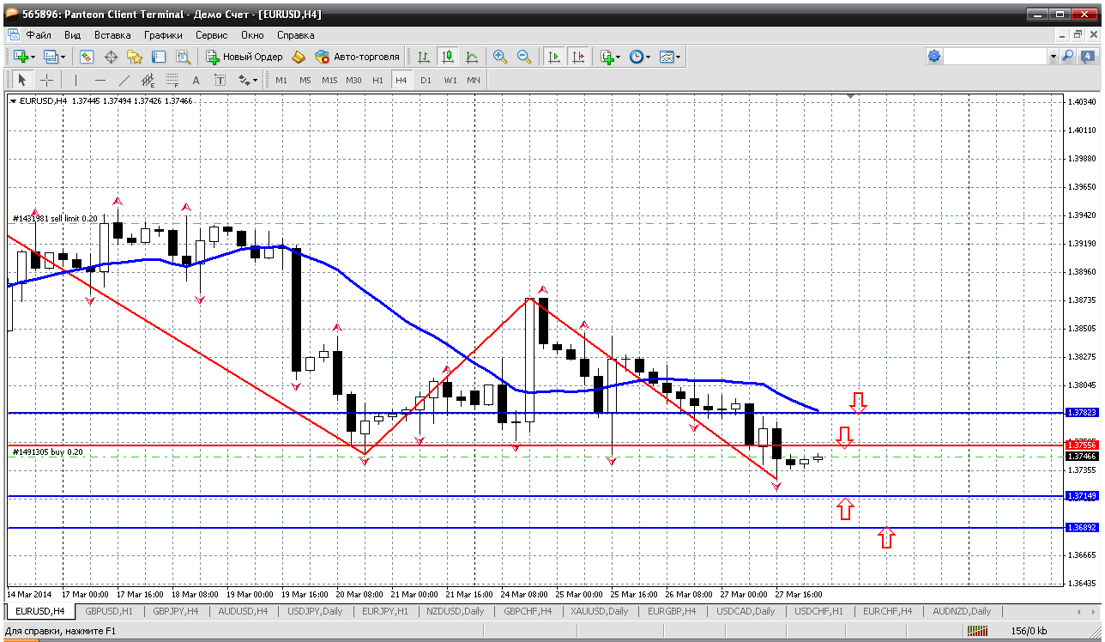This screenshot has width=1105, height=642.
Task: Open the Графики menu
Action: tap(163, 35)
